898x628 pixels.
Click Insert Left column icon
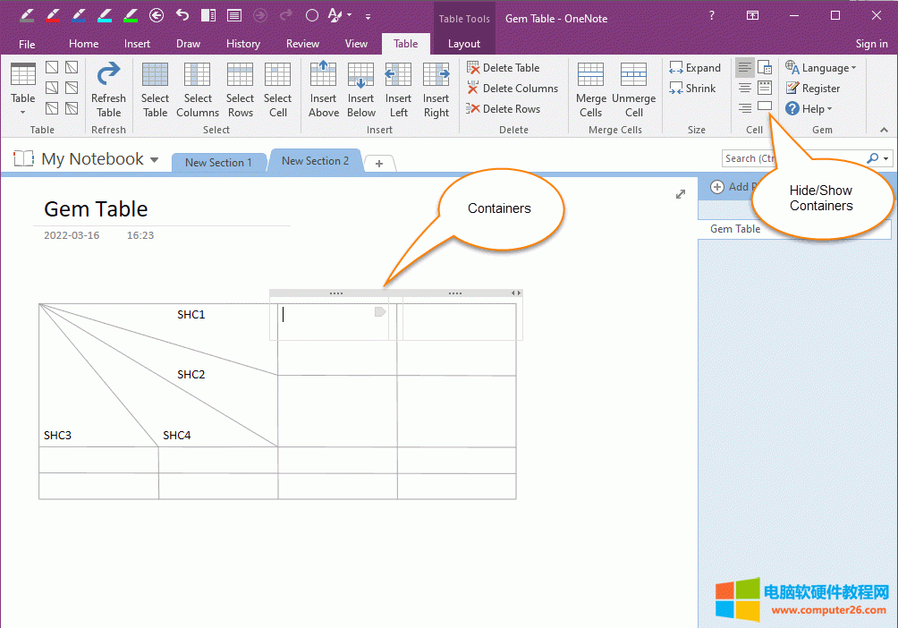coord(398,89)
